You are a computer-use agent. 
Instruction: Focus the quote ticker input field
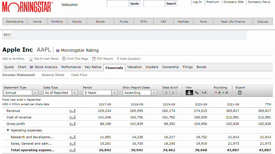pos(118,3)
